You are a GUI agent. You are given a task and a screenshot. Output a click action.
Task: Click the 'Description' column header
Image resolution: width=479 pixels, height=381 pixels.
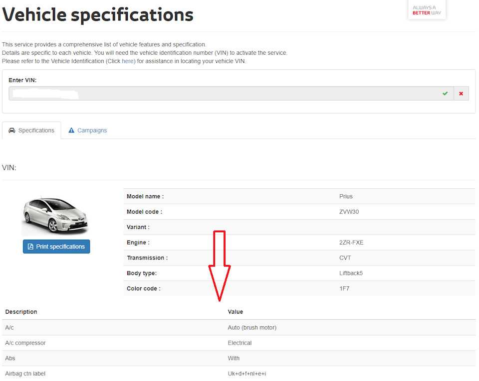coord(21,312)
